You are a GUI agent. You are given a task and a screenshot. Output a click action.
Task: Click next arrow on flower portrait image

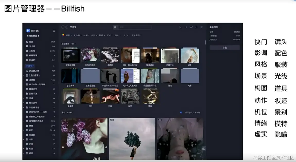pos(106,147)
